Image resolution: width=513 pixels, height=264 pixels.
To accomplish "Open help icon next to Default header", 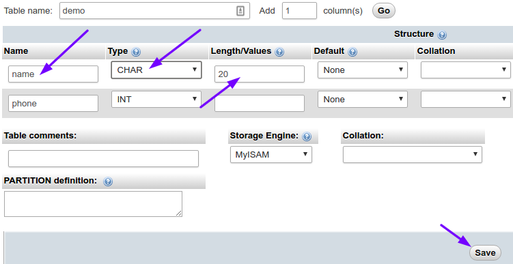I will tap(352, 52).
